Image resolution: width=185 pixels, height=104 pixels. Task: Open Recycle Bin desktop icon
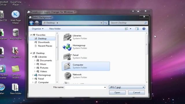[16, 34]
